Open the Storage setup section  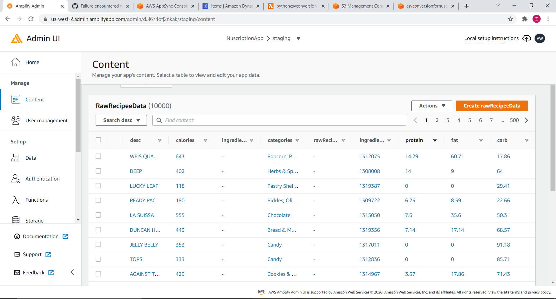click(x=34, y=220)
